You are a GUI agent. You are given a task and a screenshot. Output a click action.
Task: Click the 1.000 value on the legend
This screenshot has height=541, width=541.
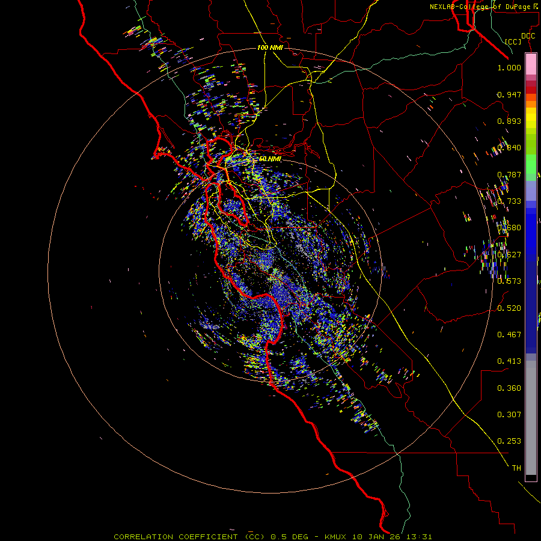point(509,67)
